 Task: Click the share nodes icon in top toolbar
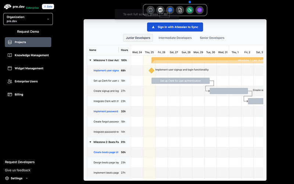(x=160, y=10)
